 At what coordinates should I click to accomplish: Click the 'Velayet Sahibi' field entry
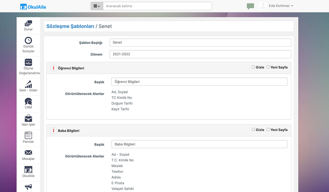pyautogui.click(x=123, y=189)
